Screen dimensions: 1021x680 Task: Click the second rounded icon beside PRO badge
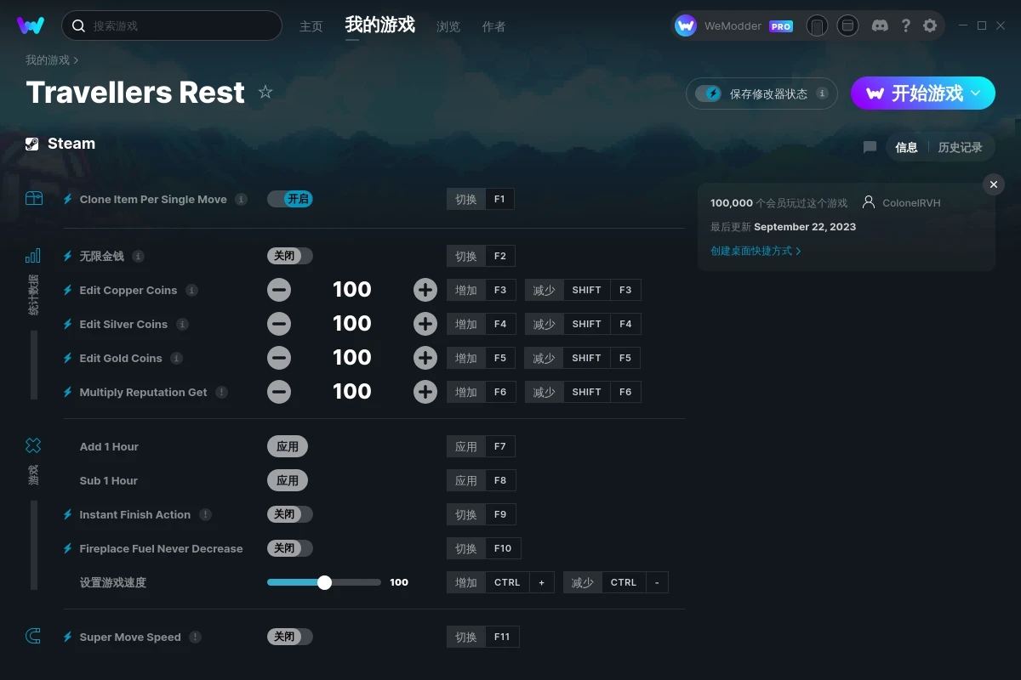point(847,25)
